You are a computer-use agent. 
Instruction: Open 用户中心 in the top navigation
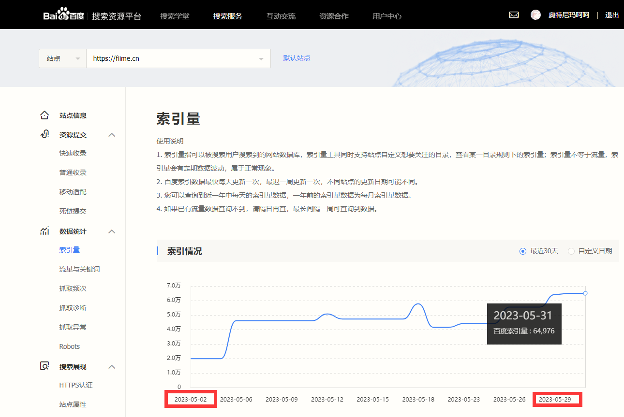click(x=387, y=16)
